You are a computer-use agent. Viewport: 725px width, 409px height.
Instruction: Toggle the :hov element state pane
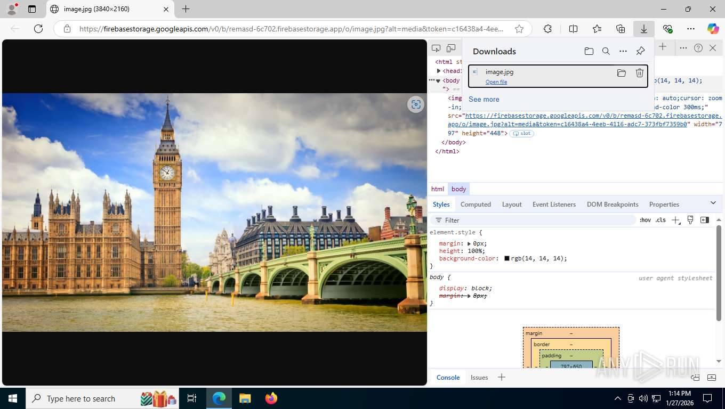[x=645, y=220]
